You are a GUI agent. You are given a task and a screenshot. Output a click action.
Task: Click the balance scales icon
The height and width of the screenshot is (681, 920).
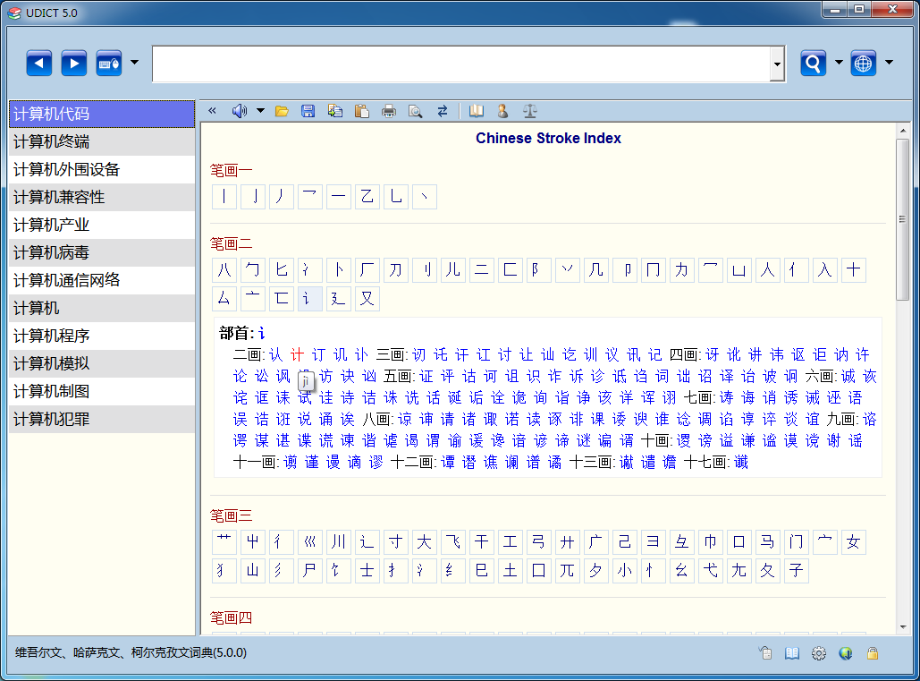pos(530,111)
